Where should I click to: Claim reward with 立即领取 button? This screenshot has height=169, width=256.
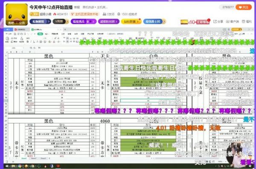[x=203, y=22]
